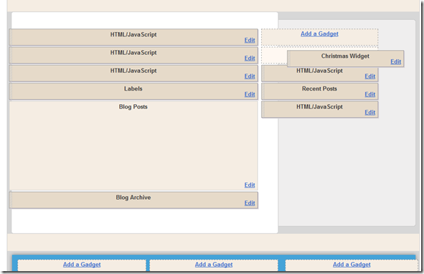
Task: Add a Gadget in middle footer column
Action: coord(213,265)
